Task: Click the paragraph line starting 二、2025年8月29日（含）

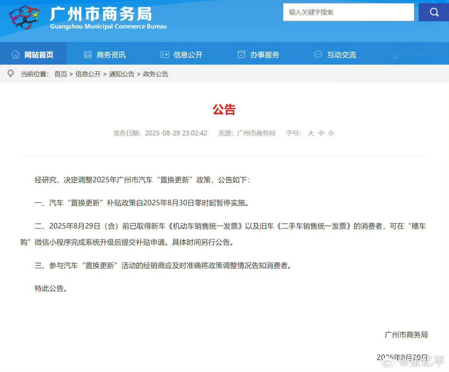Action: pos(230,226)
